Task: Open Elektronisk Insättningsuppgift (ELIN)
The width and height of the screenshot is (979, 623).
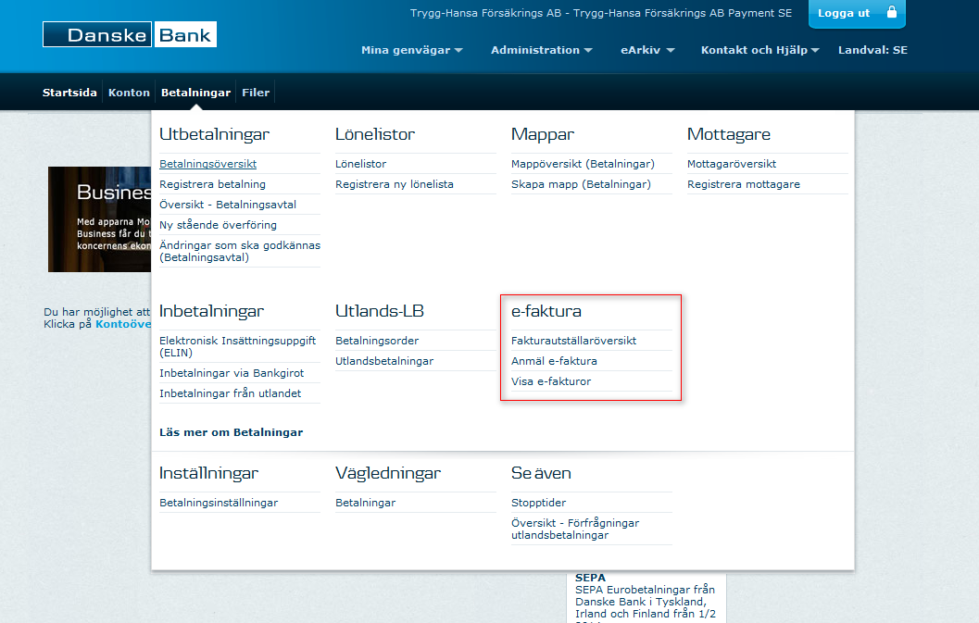Action: (238, 346)
